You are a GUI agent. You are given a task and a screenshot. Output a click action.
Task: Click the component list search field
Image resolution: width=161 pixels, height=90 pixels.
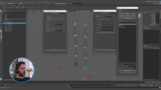tap(127, 23)
